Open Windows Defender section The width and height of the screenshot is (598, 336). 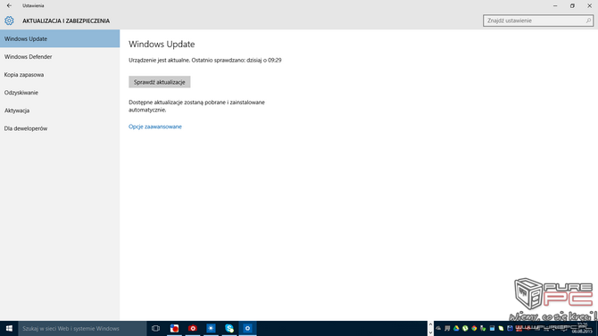60,57
